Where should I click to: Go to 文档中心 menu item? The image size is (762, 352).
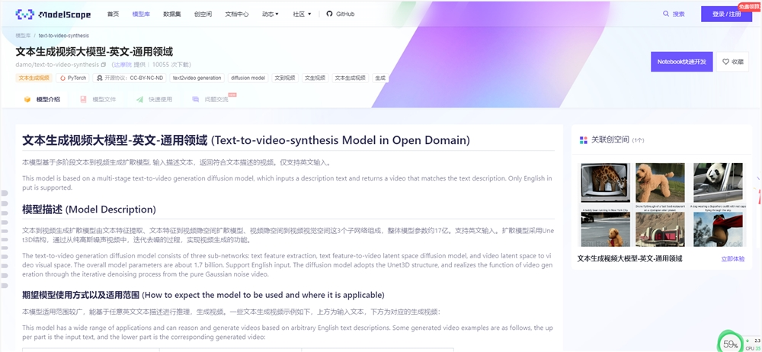236,14
